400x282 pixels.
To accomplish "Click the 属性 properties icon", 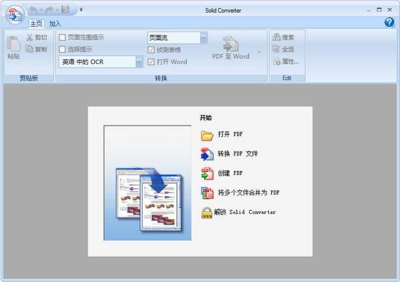I will [x=276, y=61].
